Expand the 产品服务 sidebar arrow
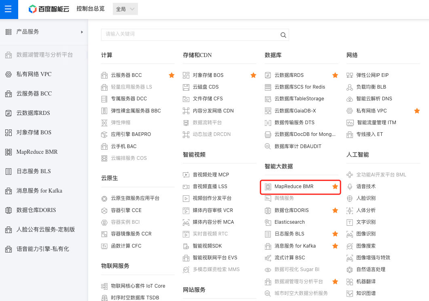This screenshot has height=301, width=429. (x=82, y=32)
